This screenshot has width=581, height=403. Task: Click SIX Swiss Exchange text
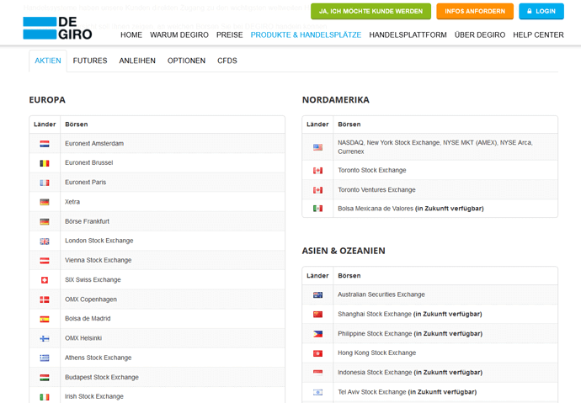tap(93, 280)
